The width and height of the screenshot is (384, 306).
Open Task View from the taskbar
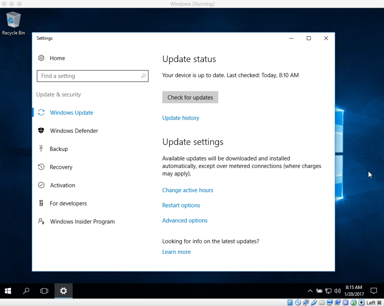coord(44,291)
